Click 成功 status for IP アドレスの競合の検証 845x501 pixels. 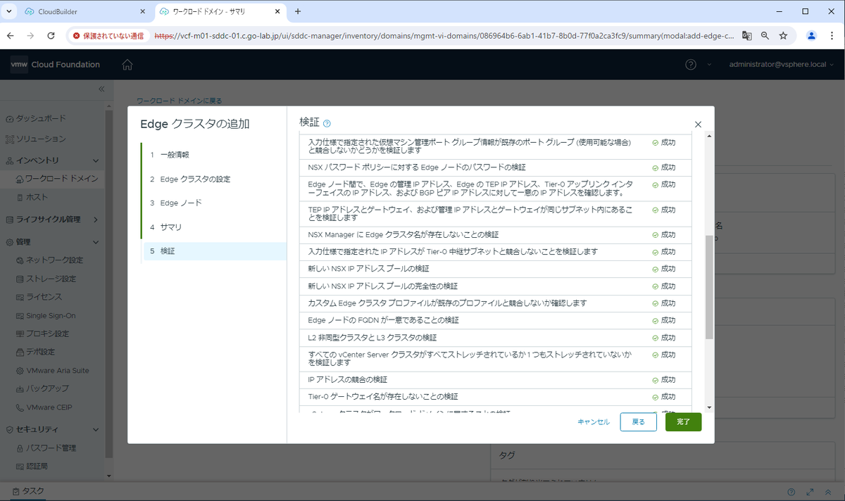(x=663, y=379)
